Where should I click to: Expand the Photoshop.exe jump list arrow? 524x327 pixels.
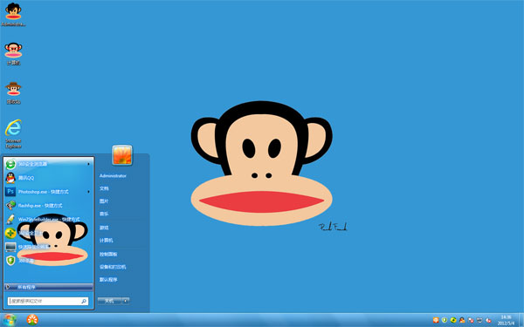click(88, 192)
